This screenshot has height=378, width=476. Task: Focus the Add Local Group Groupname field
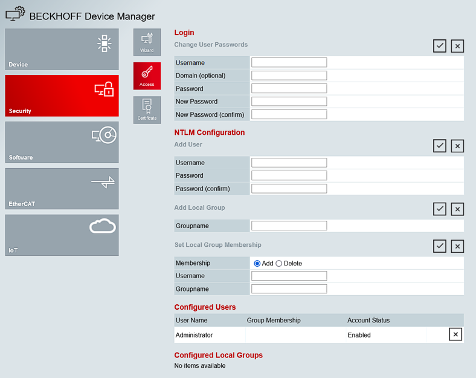(x=289, y=226)
